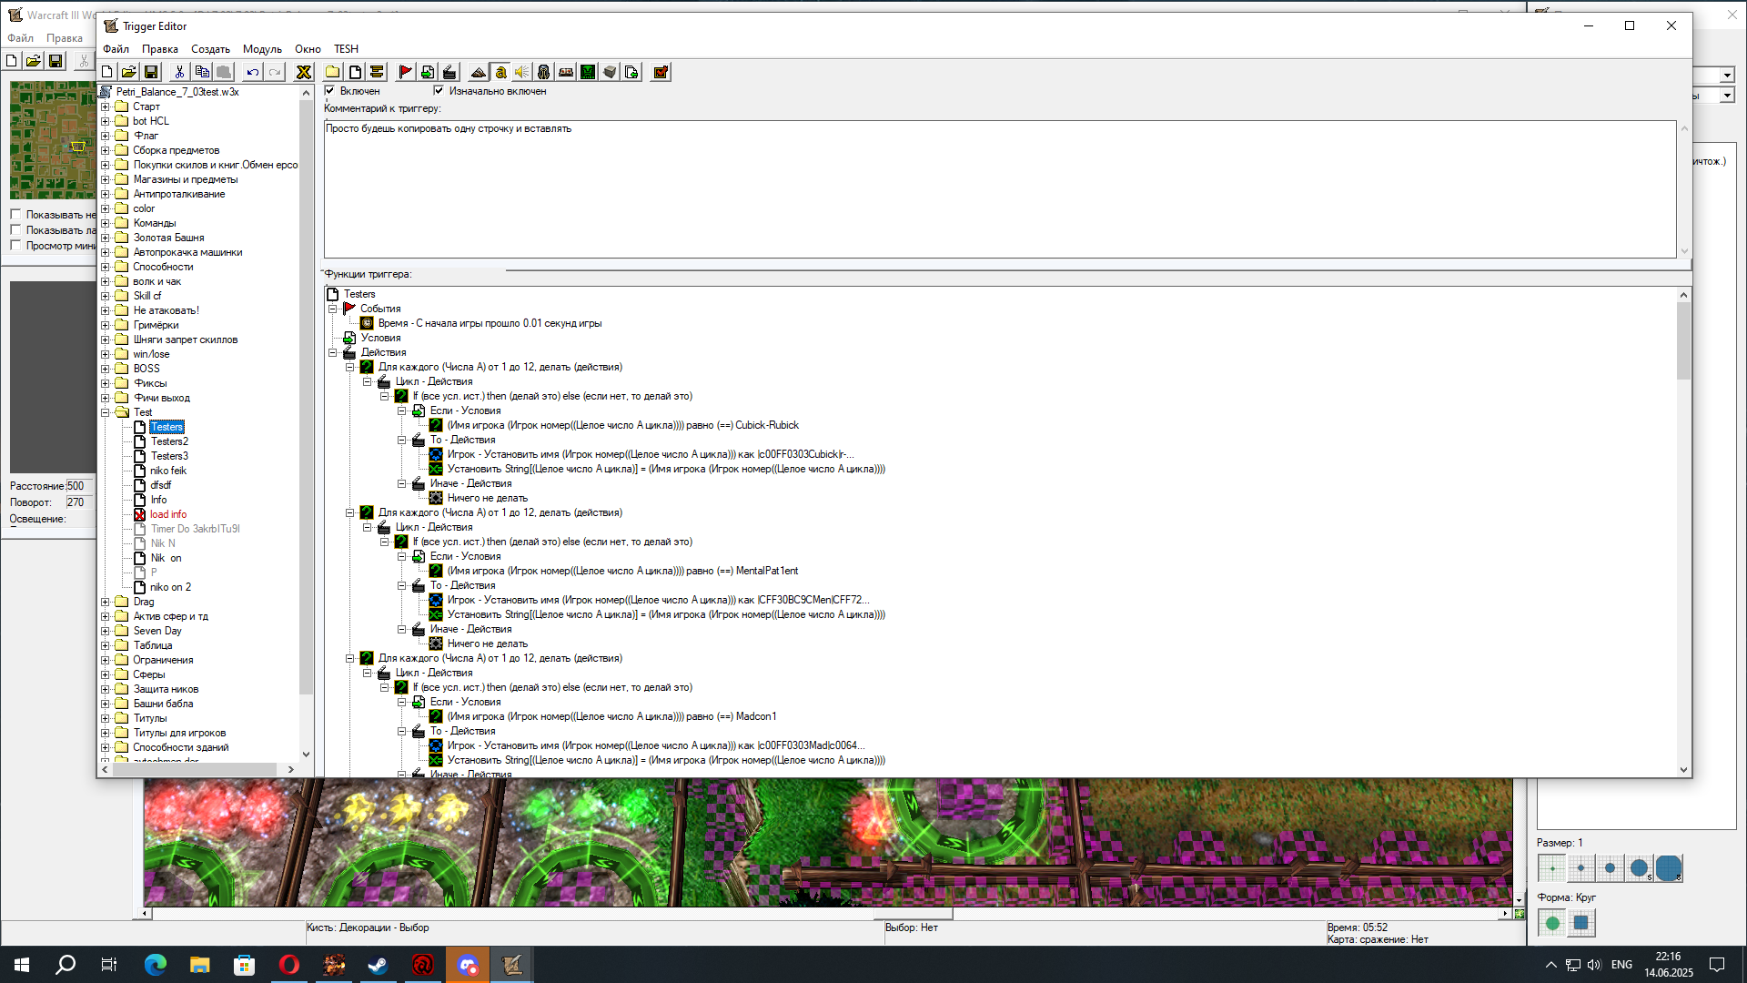Add new trigger comment icon

(377, 72)
